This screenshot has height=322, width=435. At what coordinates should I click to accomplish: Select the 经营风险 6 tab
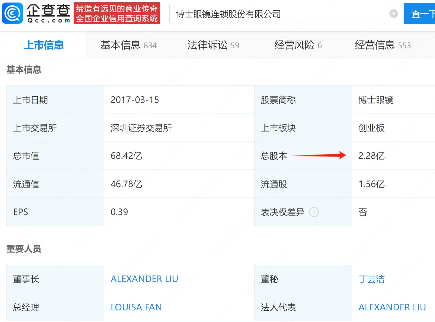tap(298, 45)
